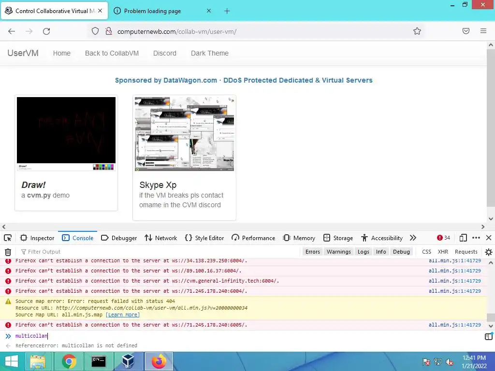Toggle Debug console filter
Screen dimensions: 495x371
click(401, 252)
